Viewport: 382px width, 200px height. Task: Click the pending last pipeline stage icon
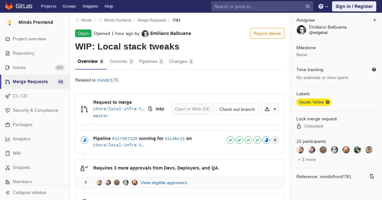click(275, 140)
